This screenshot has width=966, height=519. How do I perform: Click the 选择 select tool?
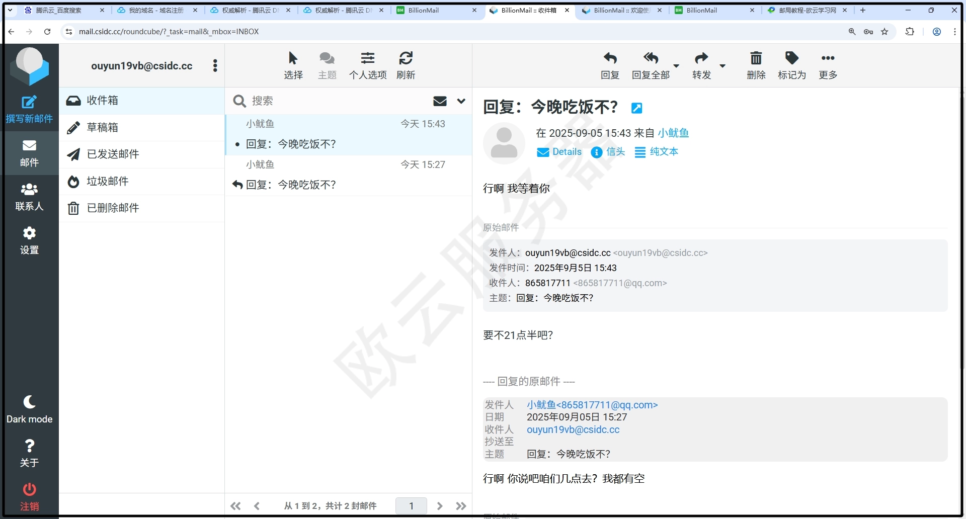coord(293,66)
